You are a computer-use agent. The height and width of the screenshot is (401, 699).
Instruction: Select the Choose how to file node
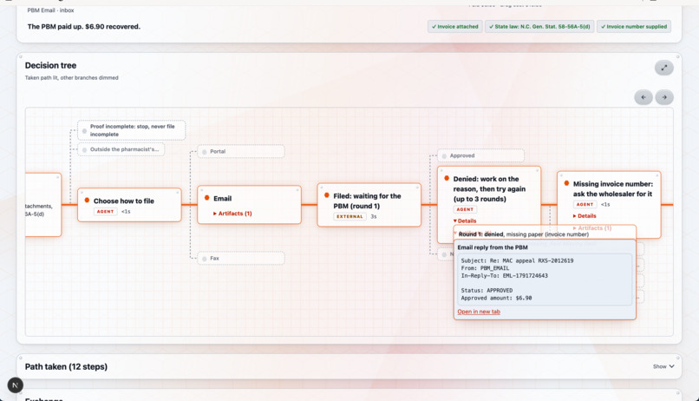(x=129, y=205)
